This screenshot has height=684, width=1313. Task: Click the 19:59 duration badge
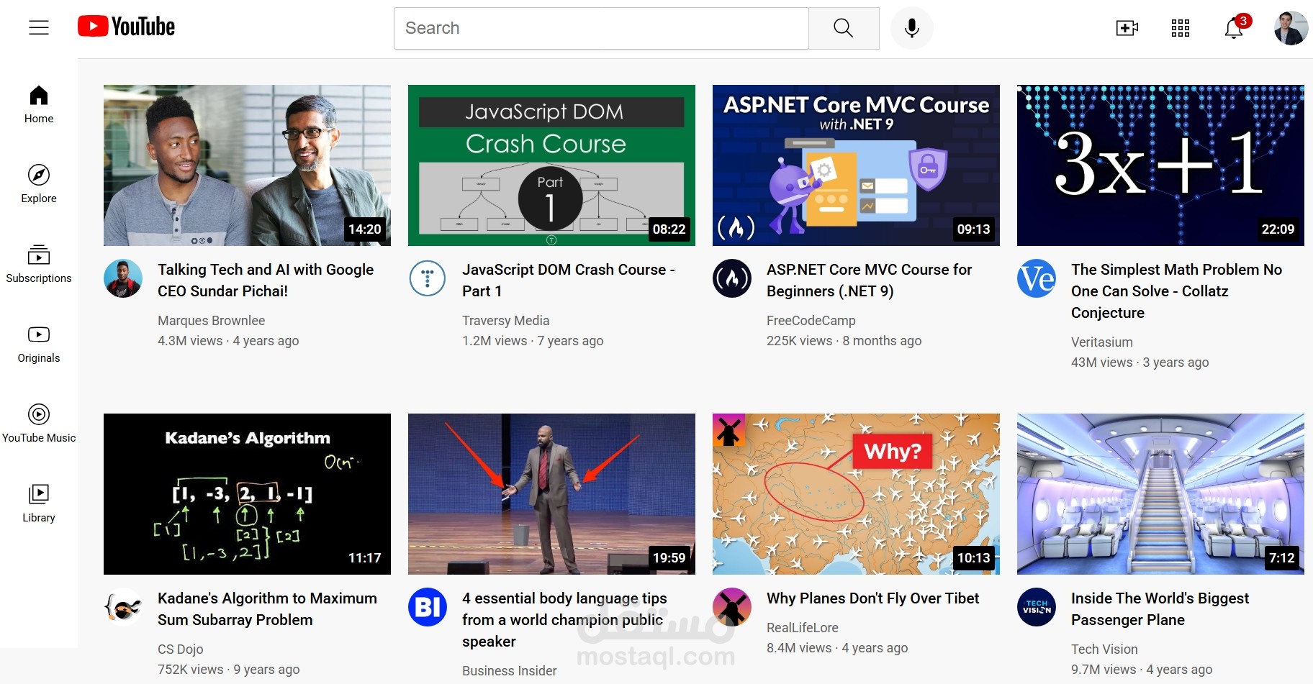click(x=669, y=558)
